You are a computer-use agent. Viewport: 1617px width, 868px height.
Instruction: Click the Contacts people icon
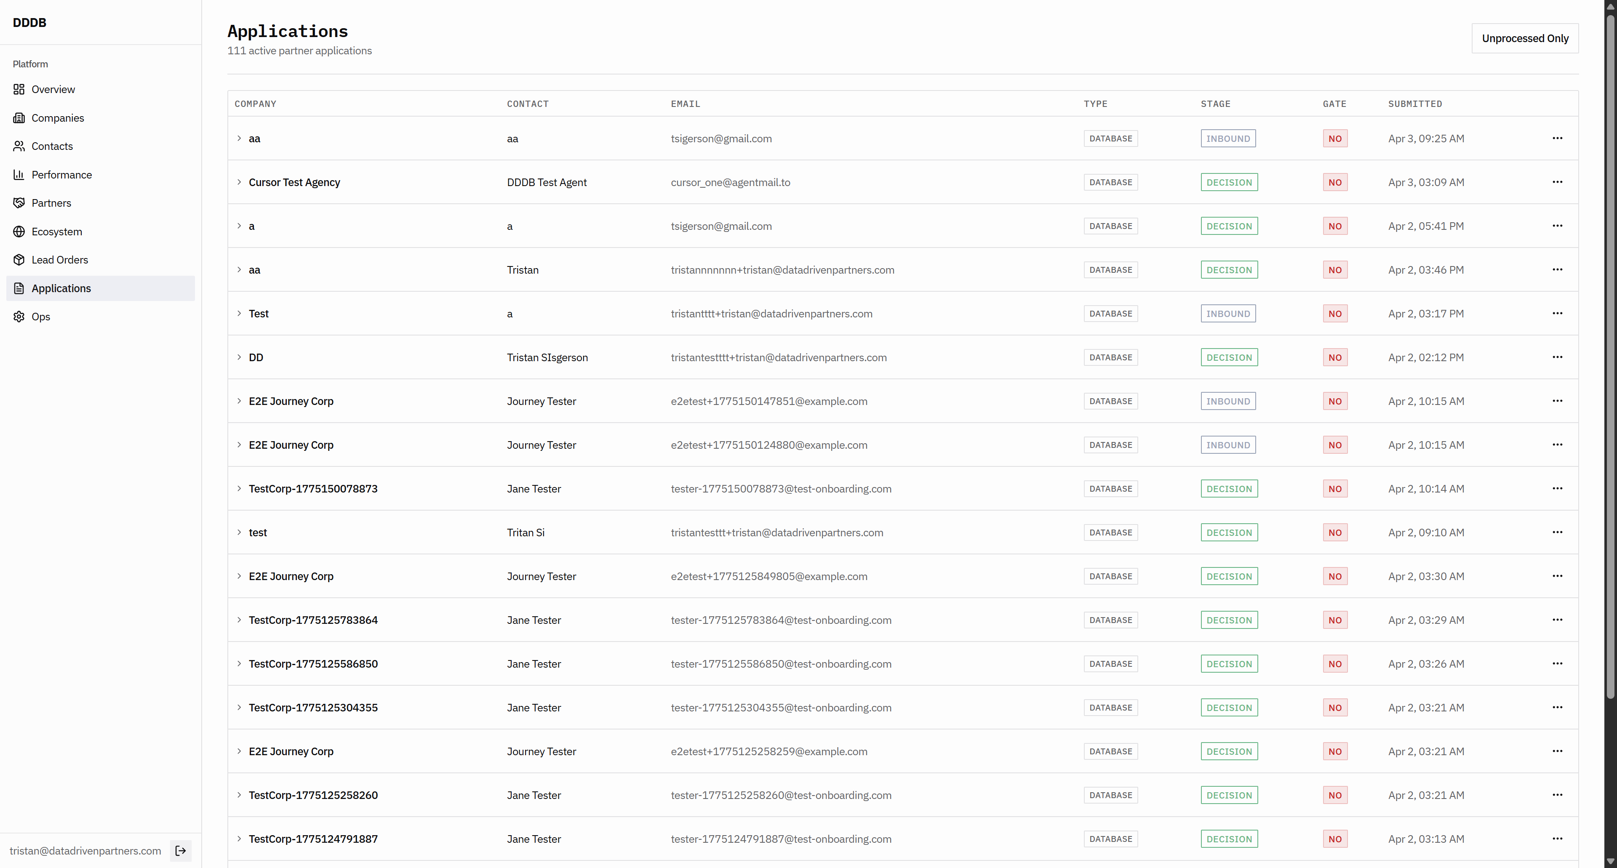click(x=19, y=146)
